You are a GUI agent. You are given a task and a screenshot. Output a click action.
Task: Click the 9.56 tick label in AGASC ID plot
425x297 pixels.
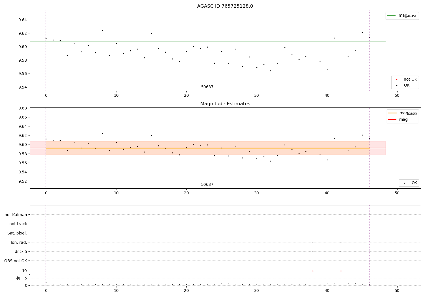tap(23, 74)
